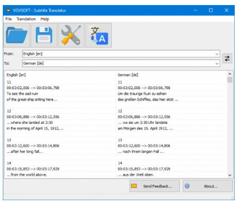The image size is (237, 203).
Task: Select 'in the morning of April 15, 1912,...'
Action: tap(35, 128)
